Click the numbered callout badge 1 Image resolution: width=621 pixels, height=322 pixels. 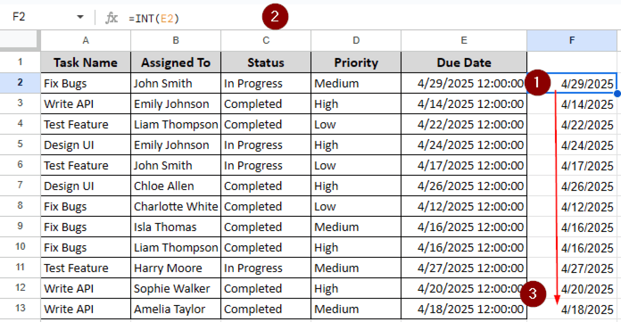tap(537, 82)
